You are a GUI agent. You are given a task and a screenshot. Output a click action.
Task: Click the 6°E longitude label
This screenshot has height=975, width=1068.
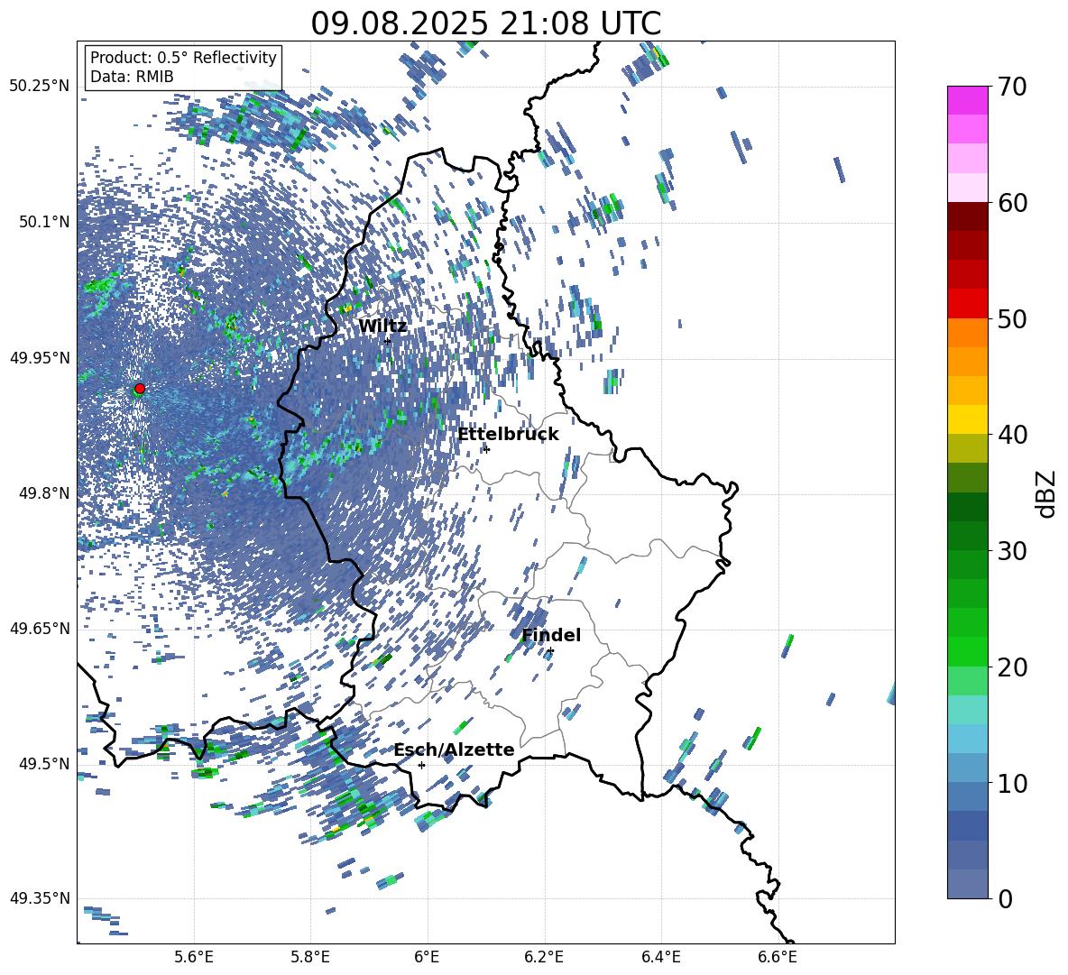click(x=427, y=957)
